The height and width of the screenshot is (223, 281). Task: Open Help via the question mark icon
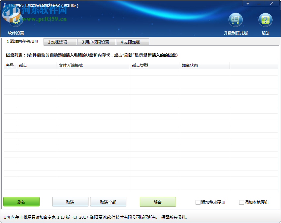pyautogui.click(x=265, y=19)
